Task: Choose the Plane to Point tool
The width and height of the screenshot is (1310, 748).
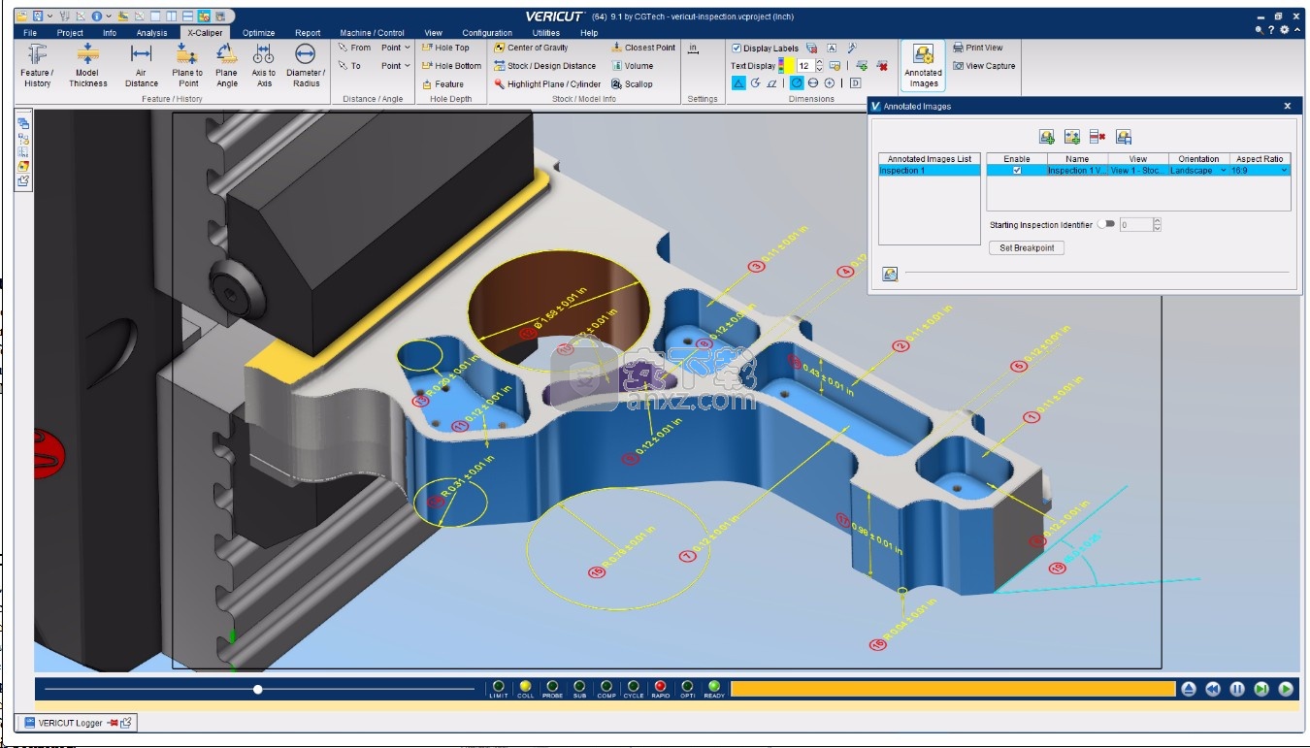Action: (x=187, y=65)
